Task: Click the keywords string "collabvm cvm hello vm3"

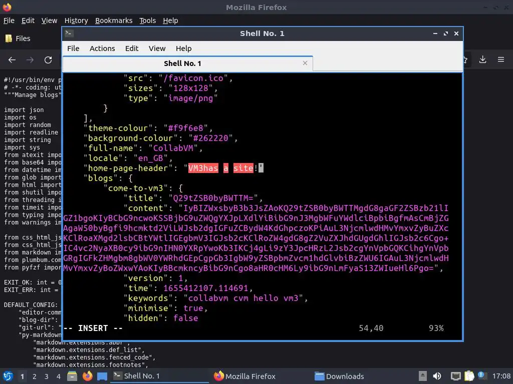Action: pos(243,298)
